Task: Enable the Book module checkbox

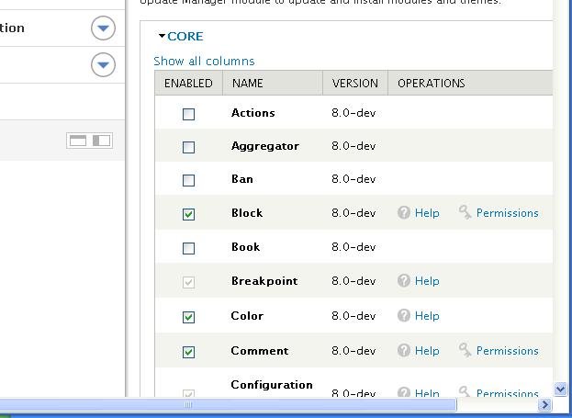Action: (x=188, y=248)
